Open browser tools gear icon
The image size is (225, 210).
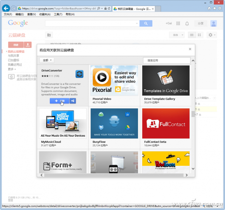tap(220, 8)
